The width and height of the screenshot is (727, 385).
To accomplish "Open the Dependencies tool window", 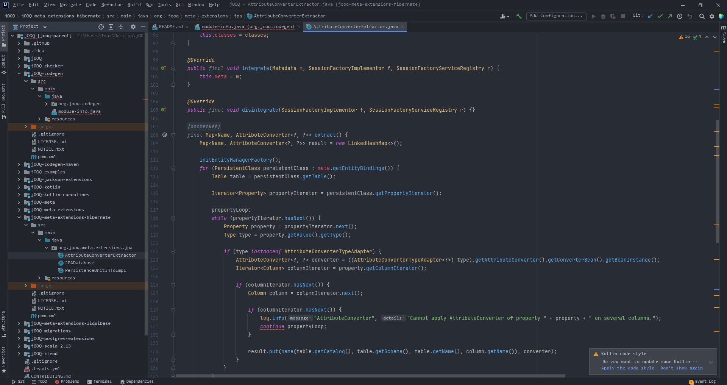I will pyautogui.click(x=137, y=382).
